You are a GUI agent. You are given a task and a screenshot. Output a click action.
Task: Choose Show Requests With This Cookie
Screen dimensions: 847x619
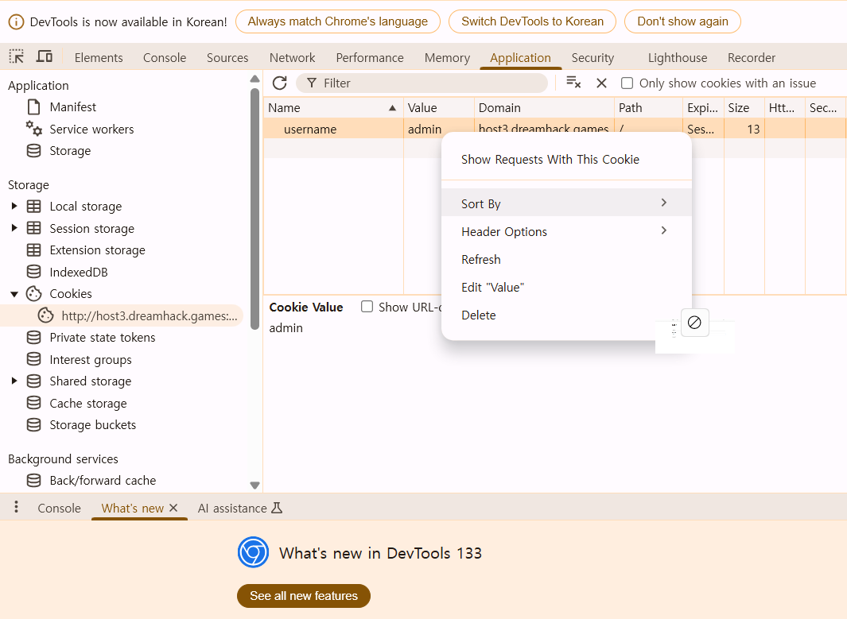(x=566, y=159)
